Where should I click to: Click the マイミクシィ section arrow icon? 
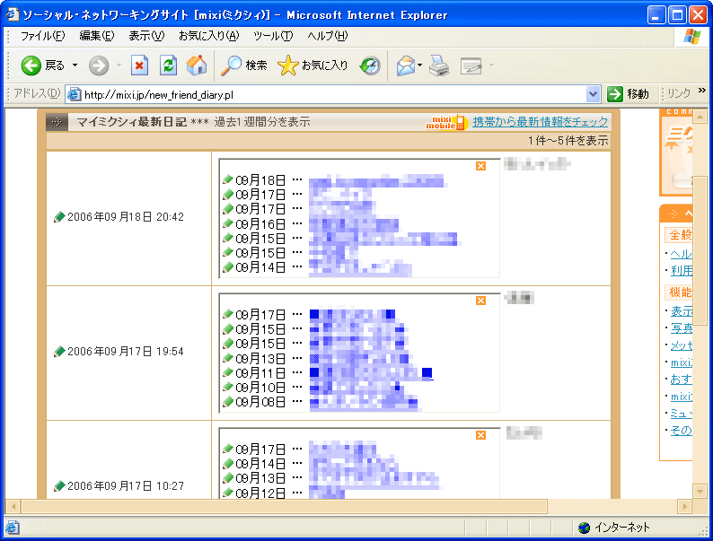pyautogui.click(x=57, y=122)
